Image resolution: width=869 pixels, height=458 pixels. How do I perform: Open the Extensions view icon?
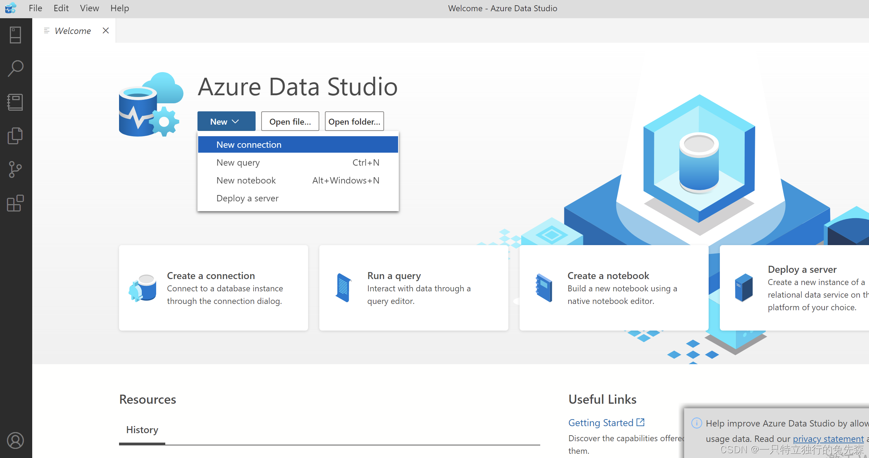(x=15, y=203)
